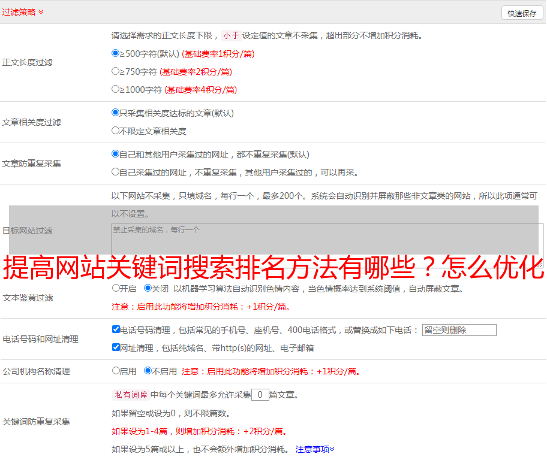This screenshot has height=460, width=547.
Task: Click the 文章防重复采集 row label
Action: (x=31, y=164)
